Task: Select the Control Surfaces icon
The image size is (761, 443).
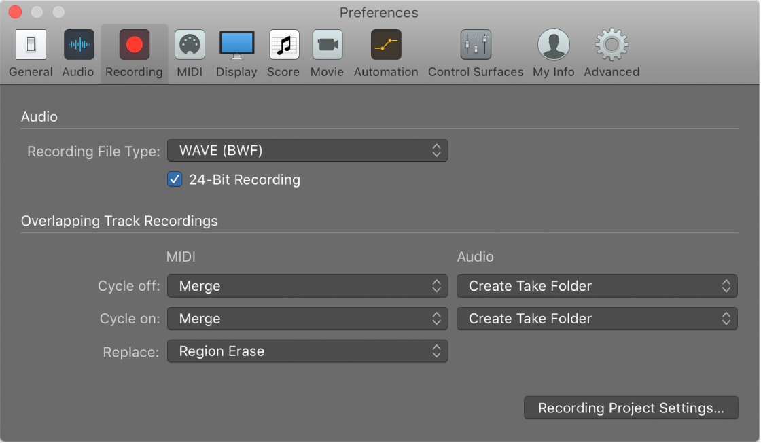Action: [x=475, y=53]
